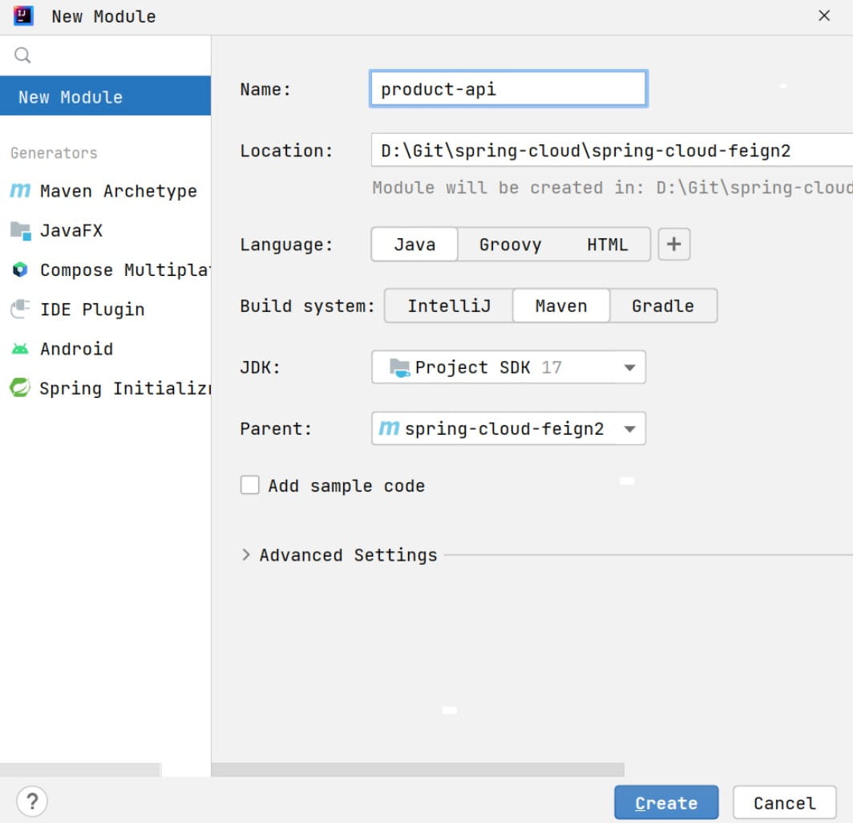853x823 pixels.
Task: Select the JavaFX folder icon
Action: click(20, 230)
